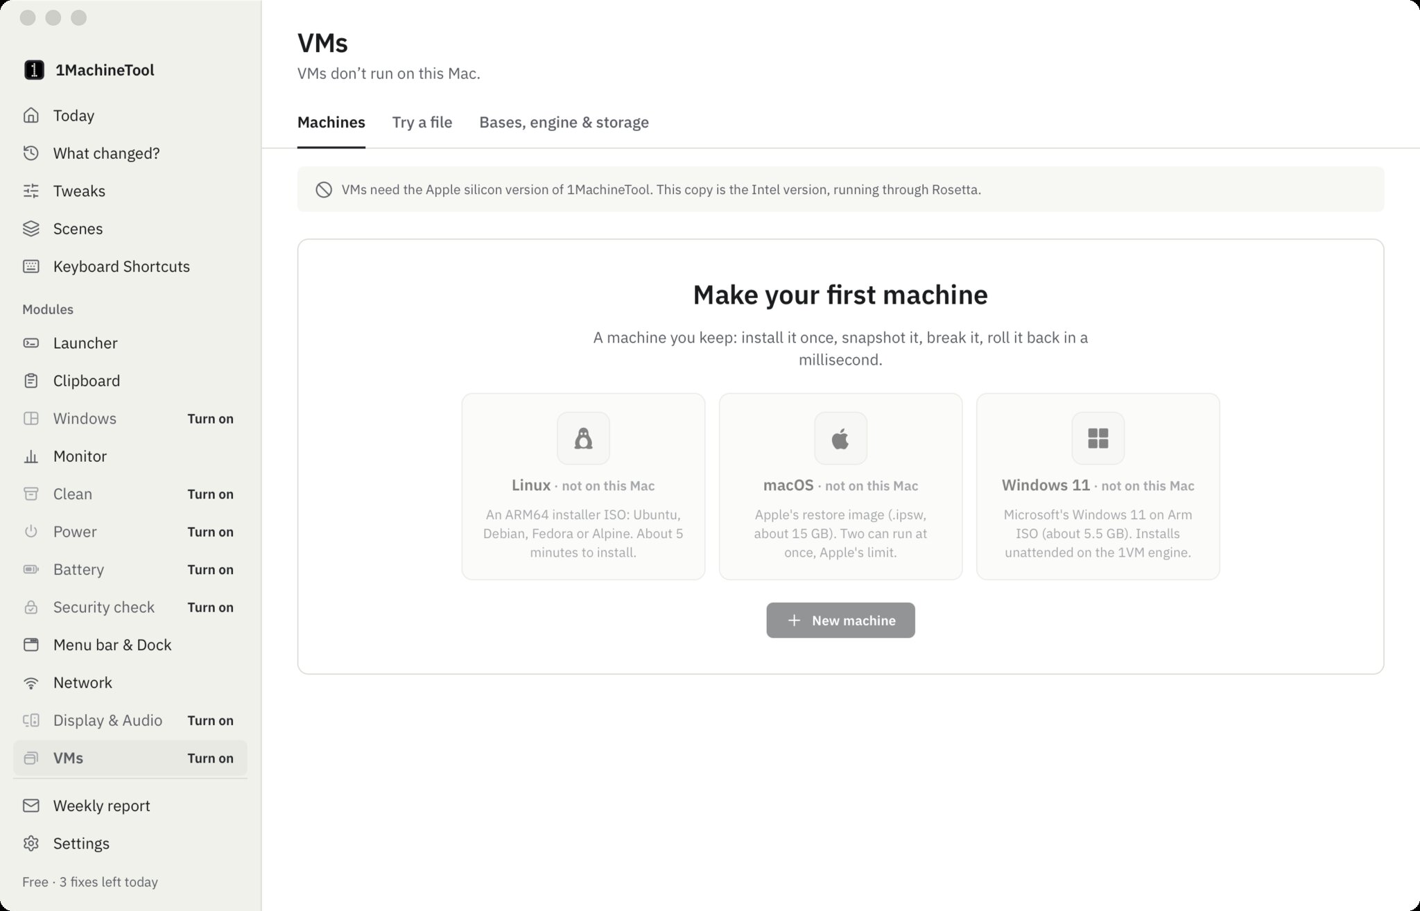This screenshot has width=1420, height=911.
Task: Turn on the Power module
Action: pyautogui.click(x=210, y=532)
